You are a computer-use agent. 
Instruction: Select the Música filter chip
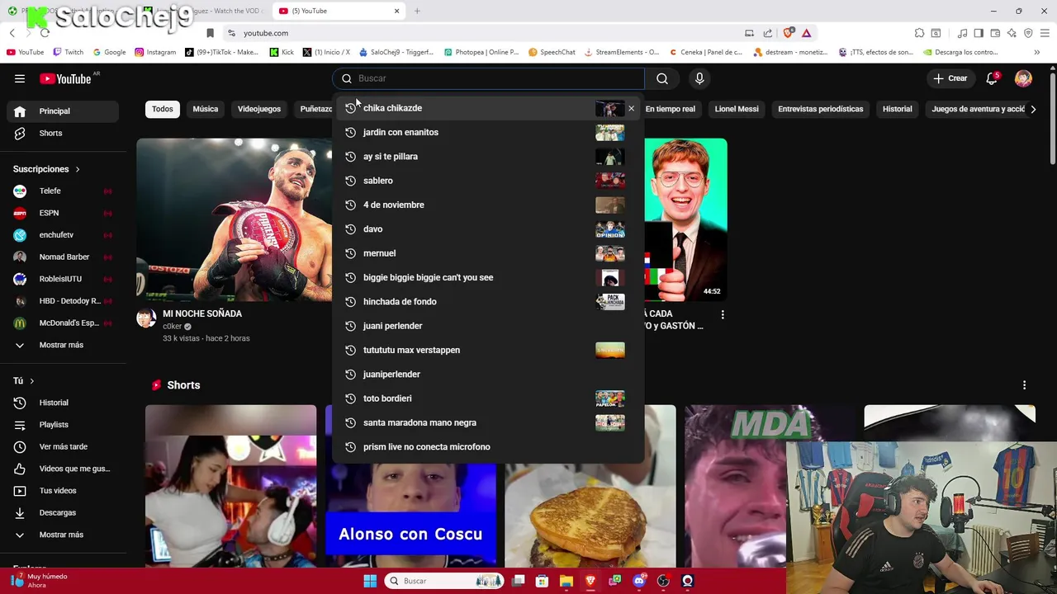[206, 109]
